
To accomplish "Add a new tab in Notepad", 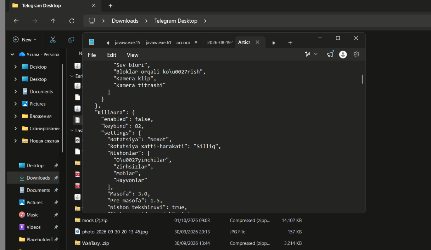I will coord(290,42).
